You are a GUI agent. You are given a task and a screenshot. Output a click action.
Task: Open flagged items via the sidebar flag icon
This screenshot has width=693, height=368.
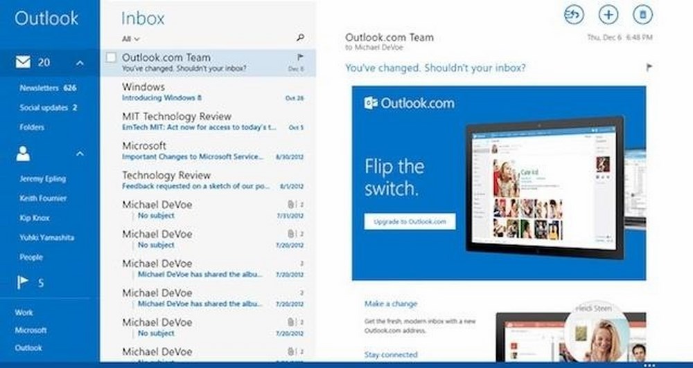coord(23,282)
